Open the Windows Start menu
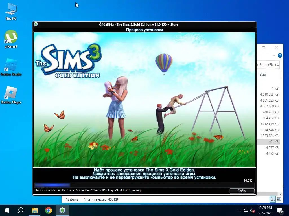This screenshot has height=216, width=289. click(x=7, y=210)
